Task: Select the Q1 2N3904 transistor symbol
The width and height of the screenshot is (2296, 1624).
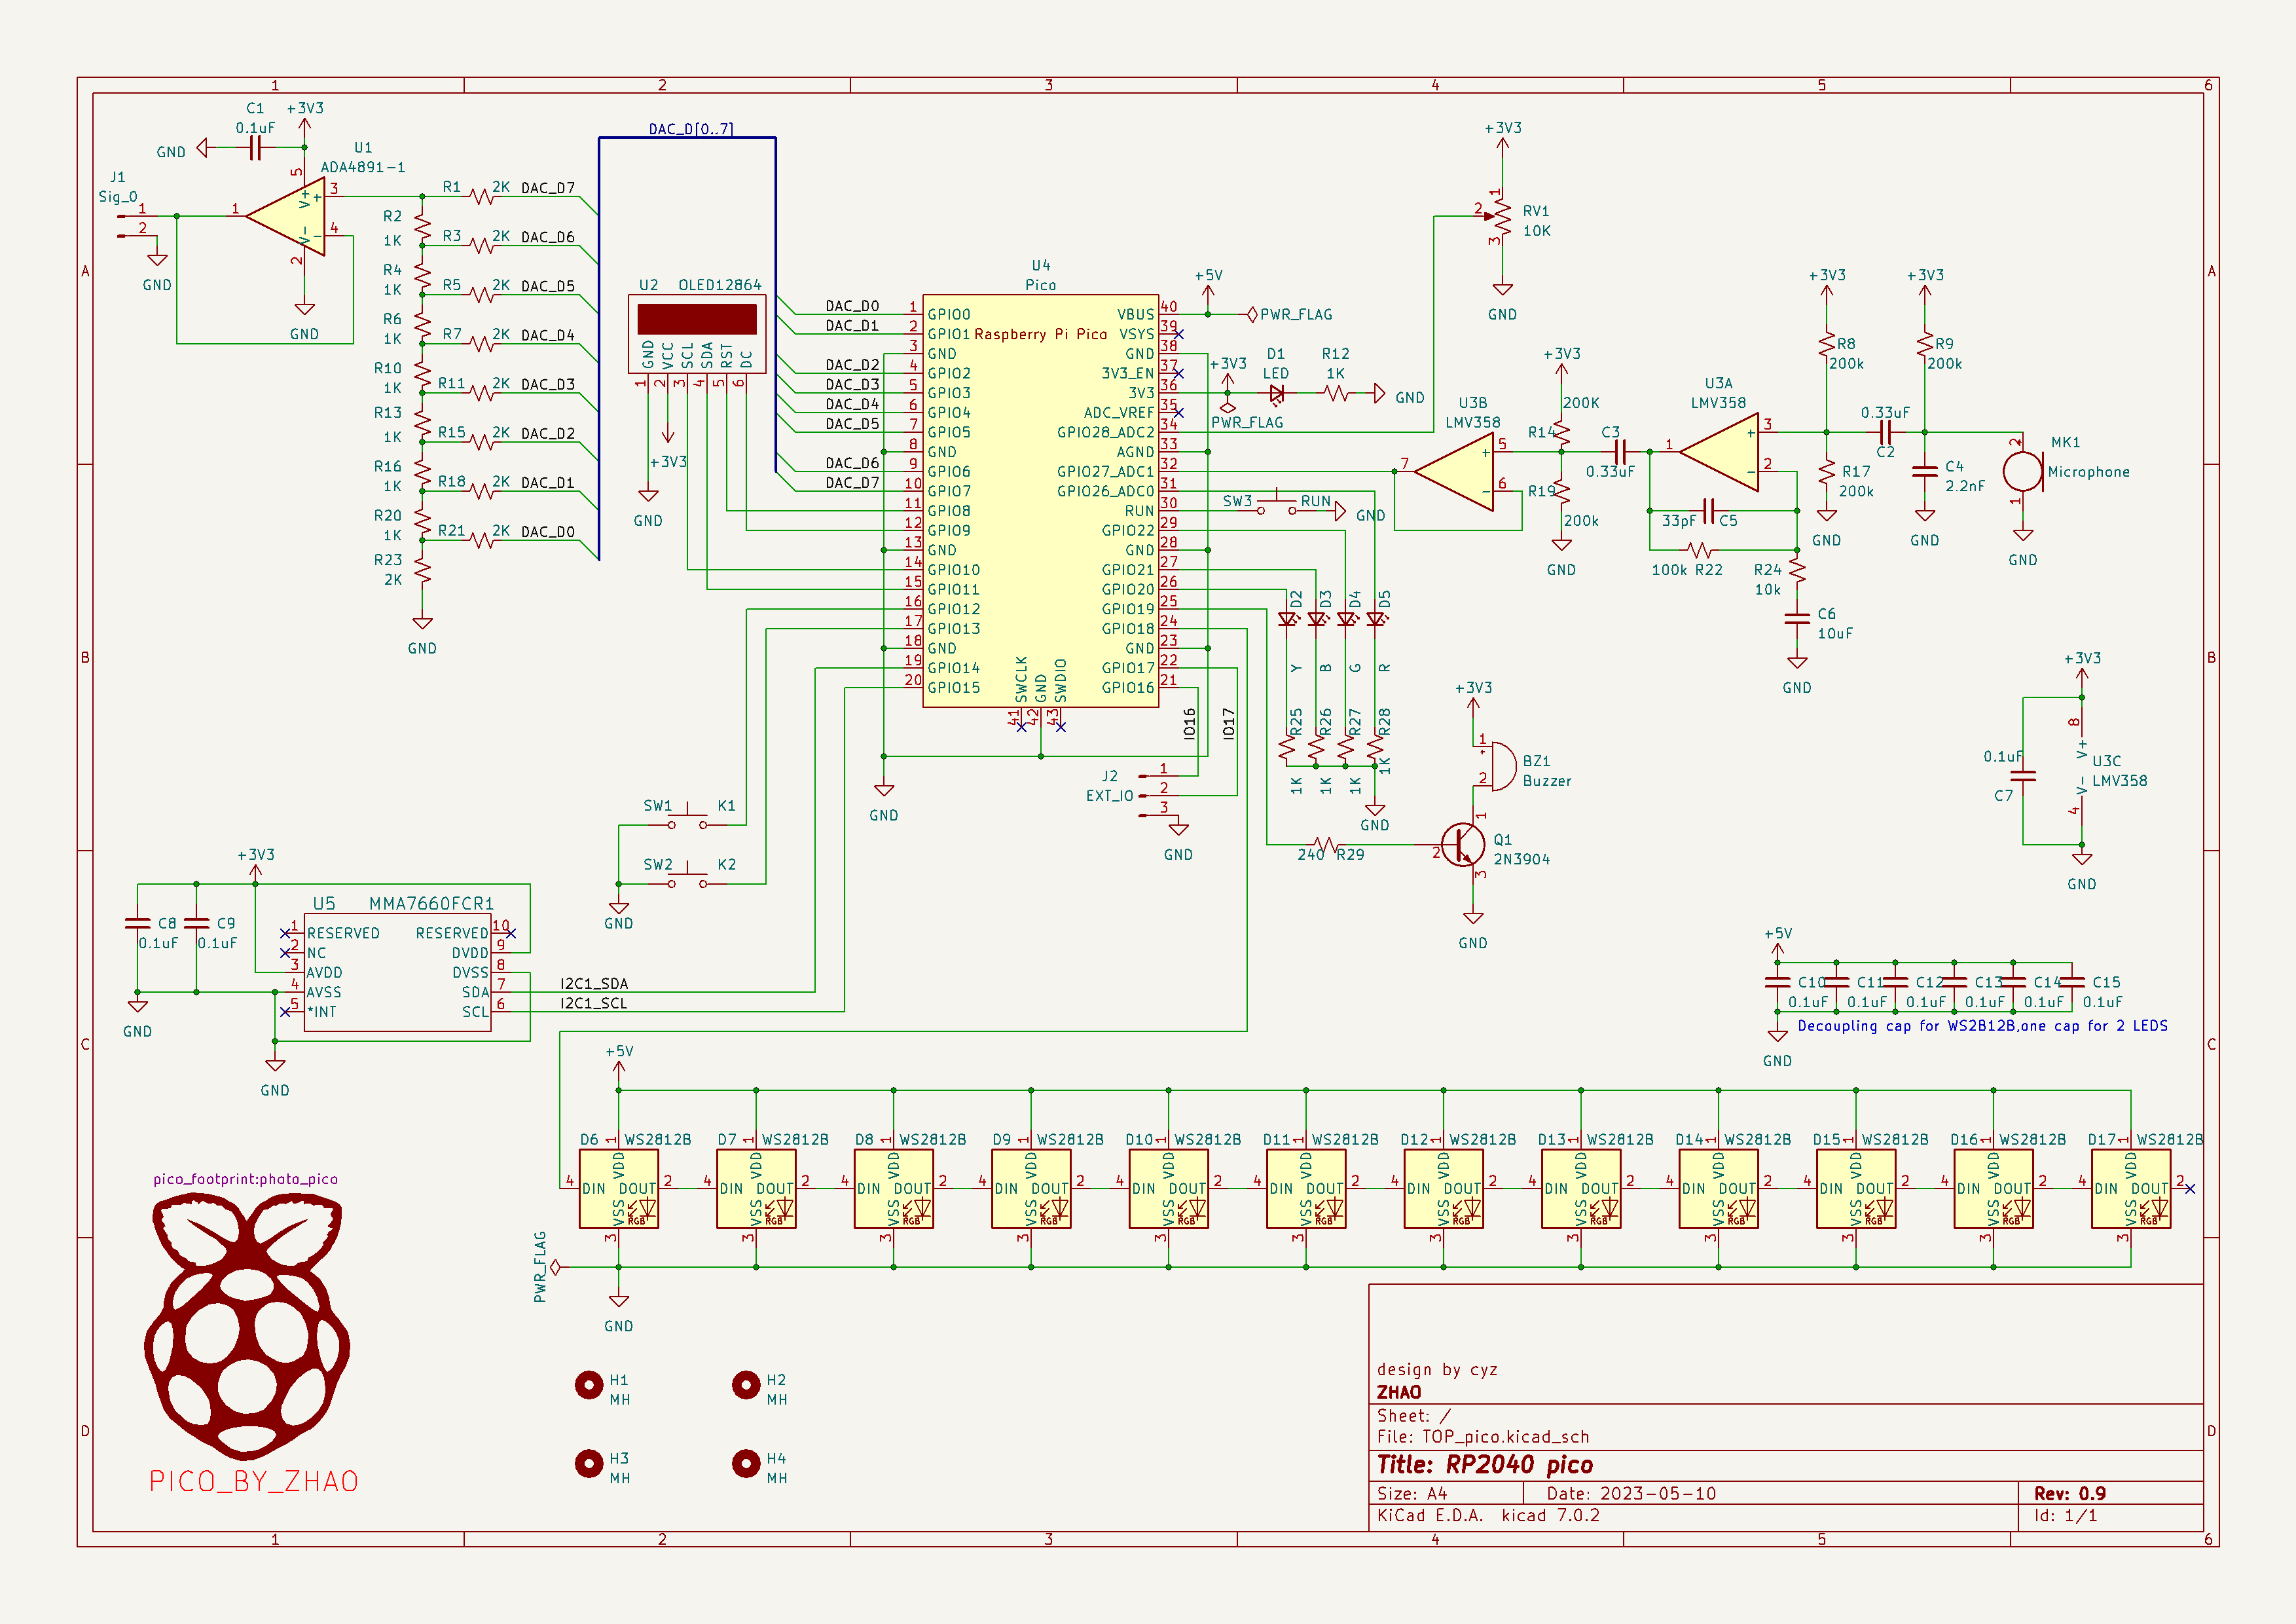Action: 1464,845
